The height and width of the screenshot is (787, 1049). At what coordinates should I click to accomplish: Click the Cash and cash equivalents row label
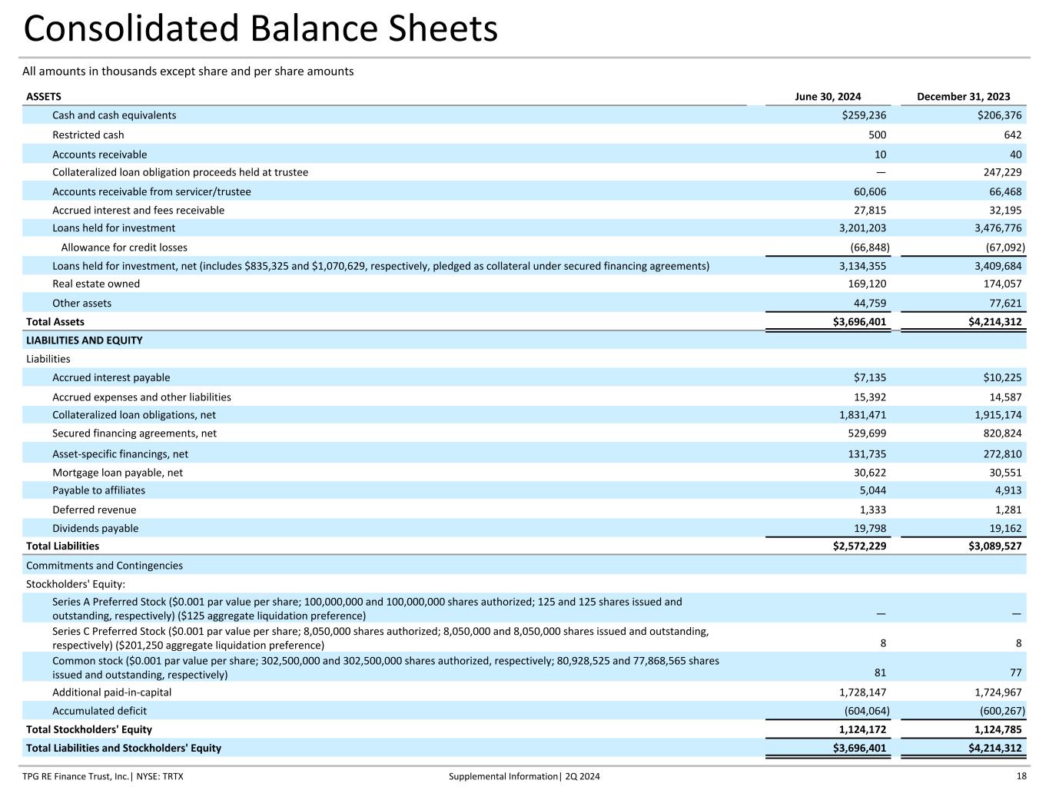(114, 115)
